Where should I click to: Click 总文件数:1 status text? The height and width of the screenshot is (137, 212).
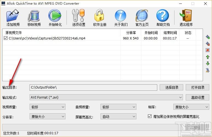(x=11, y=133)
